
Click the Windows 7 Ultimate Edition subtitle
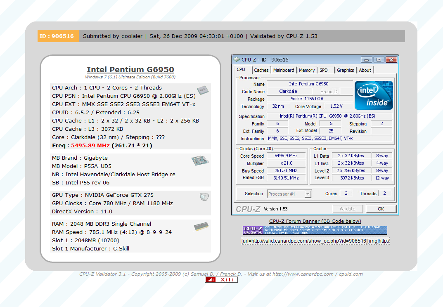(130, 77)
